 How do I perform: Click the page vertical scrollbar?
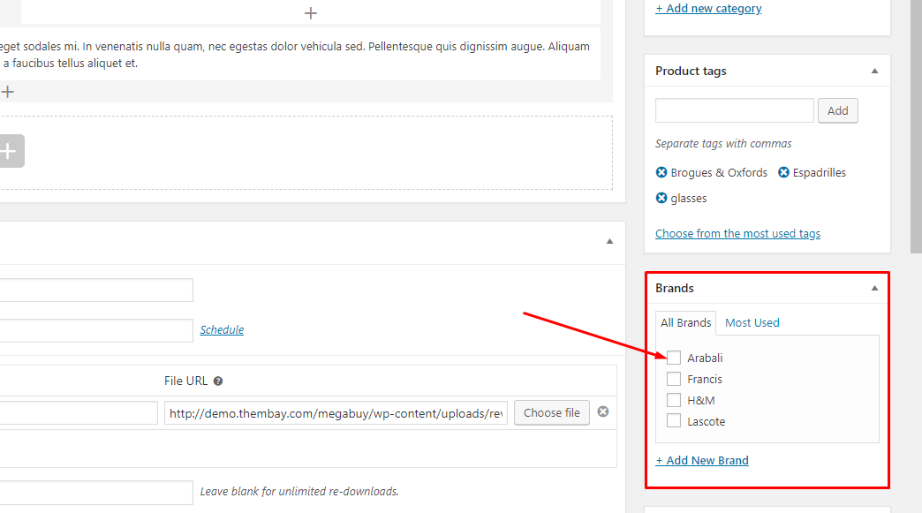pos(916,126)
